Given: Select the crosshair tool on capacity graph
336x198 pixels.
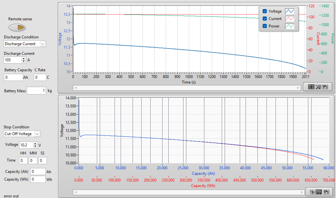Looking at the screenshot, I should [x=312, y=192].
